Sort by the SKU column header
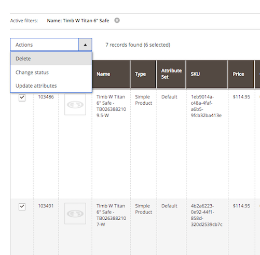 pyautogui.click(x=207, y=74)
